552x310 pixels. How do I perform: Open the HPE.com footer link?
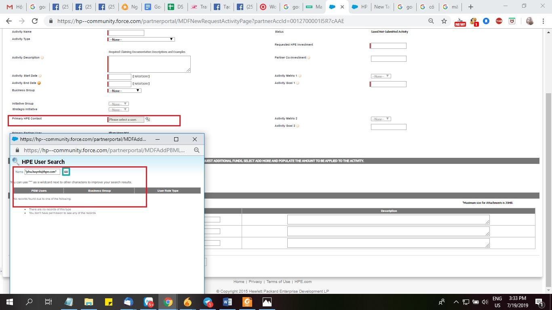tap(303, 282)
